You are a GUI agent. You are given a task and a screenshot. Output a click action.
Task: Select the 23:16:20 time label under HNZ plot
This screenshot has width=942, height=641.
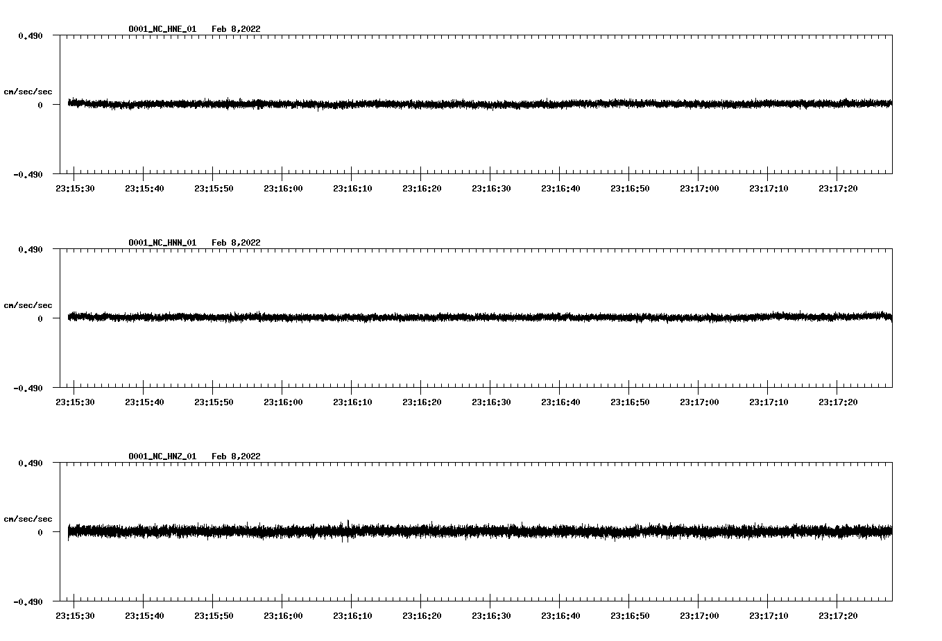click(422, 616)
